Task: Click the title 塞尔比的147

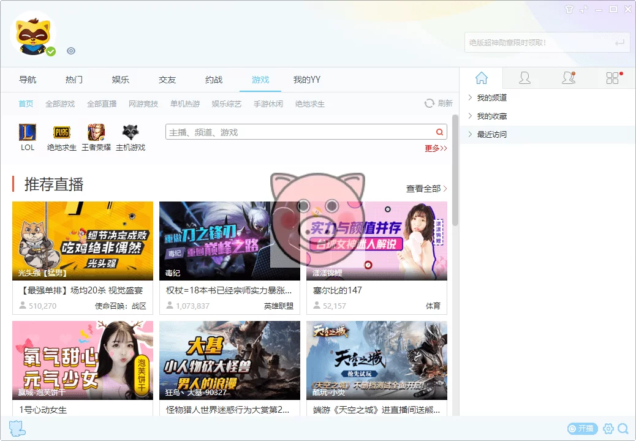Action: [338, 290]
